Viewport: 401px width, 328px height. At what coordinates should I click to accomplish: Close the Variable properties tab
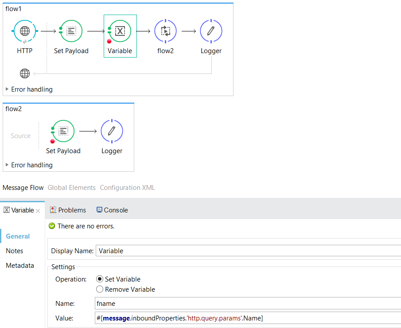[38, 211]
